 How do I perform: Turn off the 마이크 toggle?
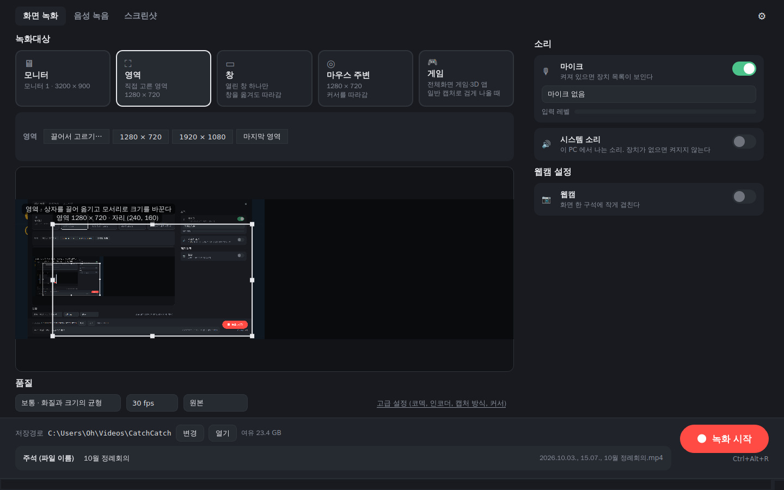point(744,69)
